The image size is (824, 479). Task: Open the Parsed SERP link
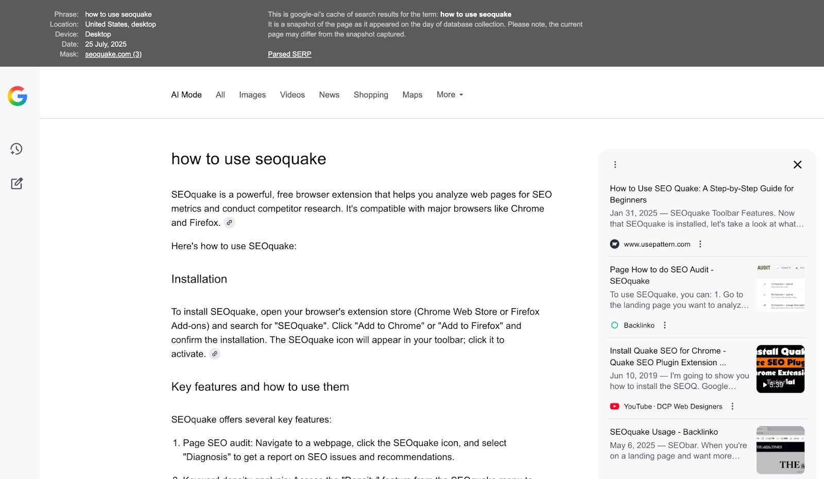(x=289, y=54)
